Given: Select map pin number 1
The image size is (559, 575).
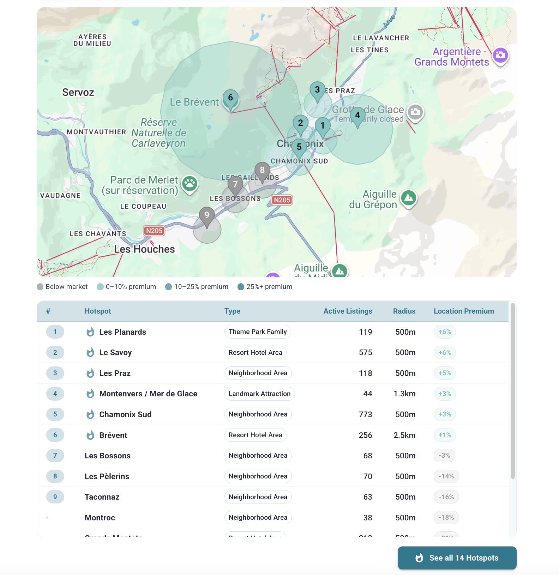Looking at the screenshot, I should [322, 128].
